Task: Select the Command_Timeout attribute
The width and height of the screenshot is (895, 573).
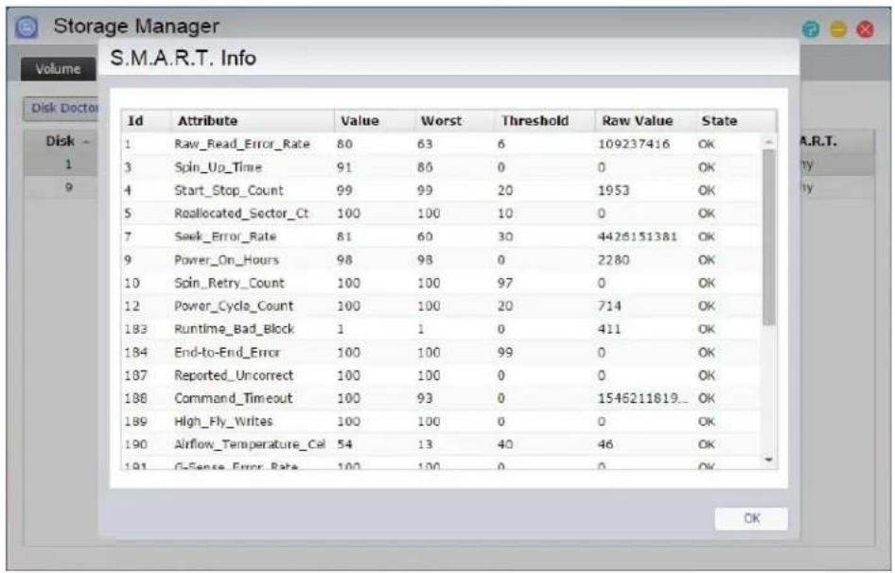Action: (233, 398)
